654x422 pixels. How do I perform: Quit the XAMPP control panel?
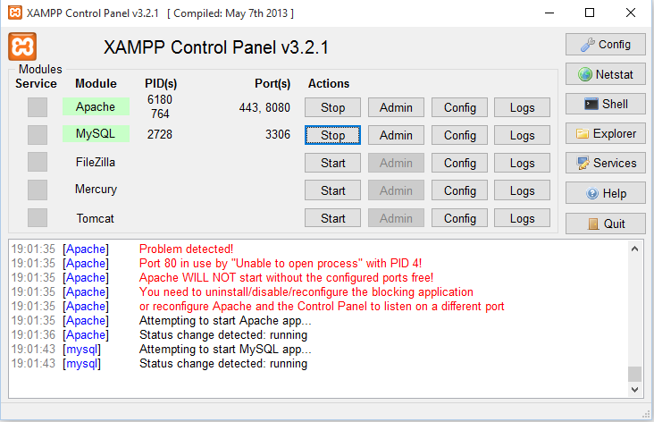pos(606,224)
